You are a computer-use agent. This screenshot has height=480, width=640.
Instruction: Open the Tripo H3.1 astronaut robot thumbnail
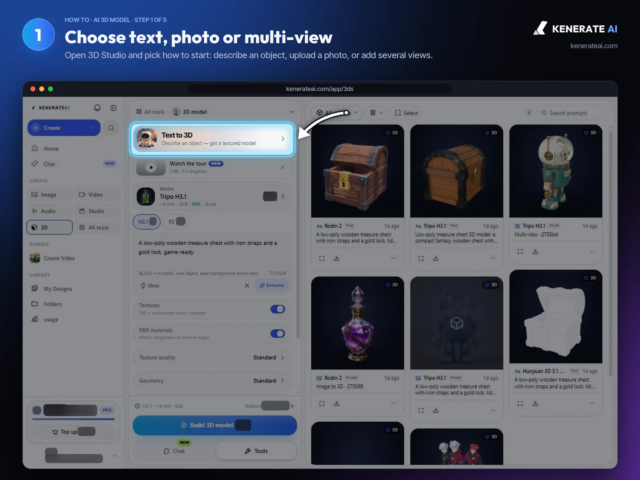(x=556, y=171)
